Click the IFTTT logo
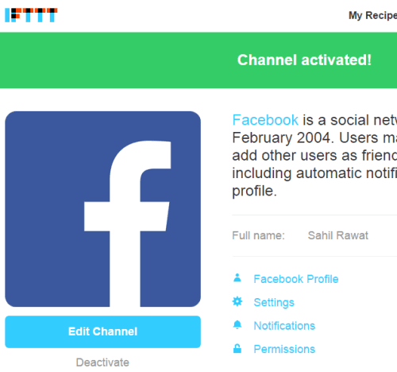397x372 pixels. [x=31, y=15]
